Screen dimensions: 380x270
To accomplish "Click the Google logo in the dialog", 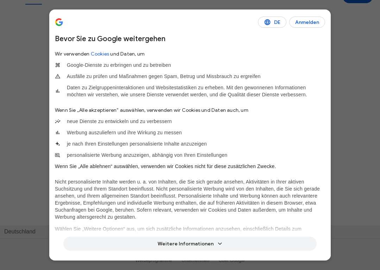I will tap(59, 22).
